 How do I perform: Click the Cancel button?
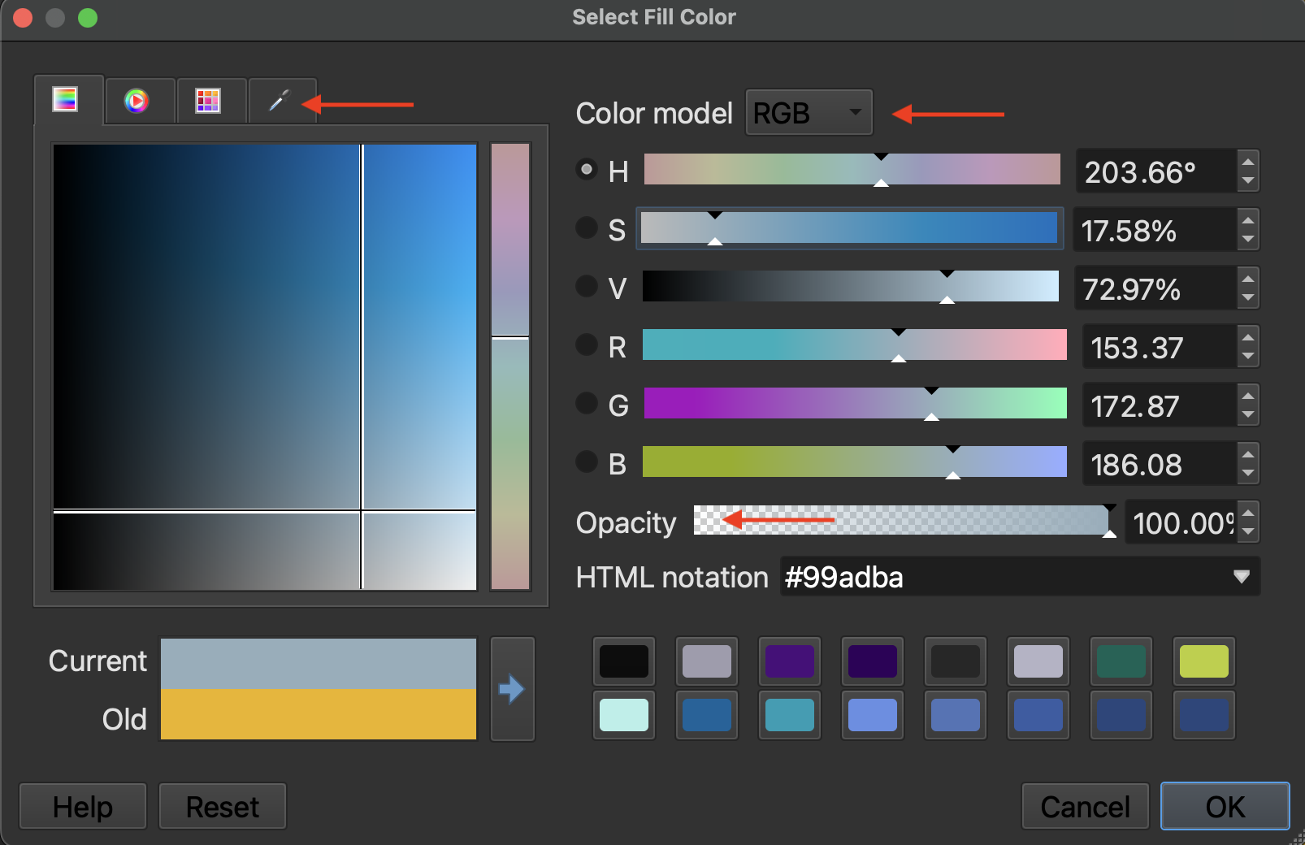tap(1085, 807)
